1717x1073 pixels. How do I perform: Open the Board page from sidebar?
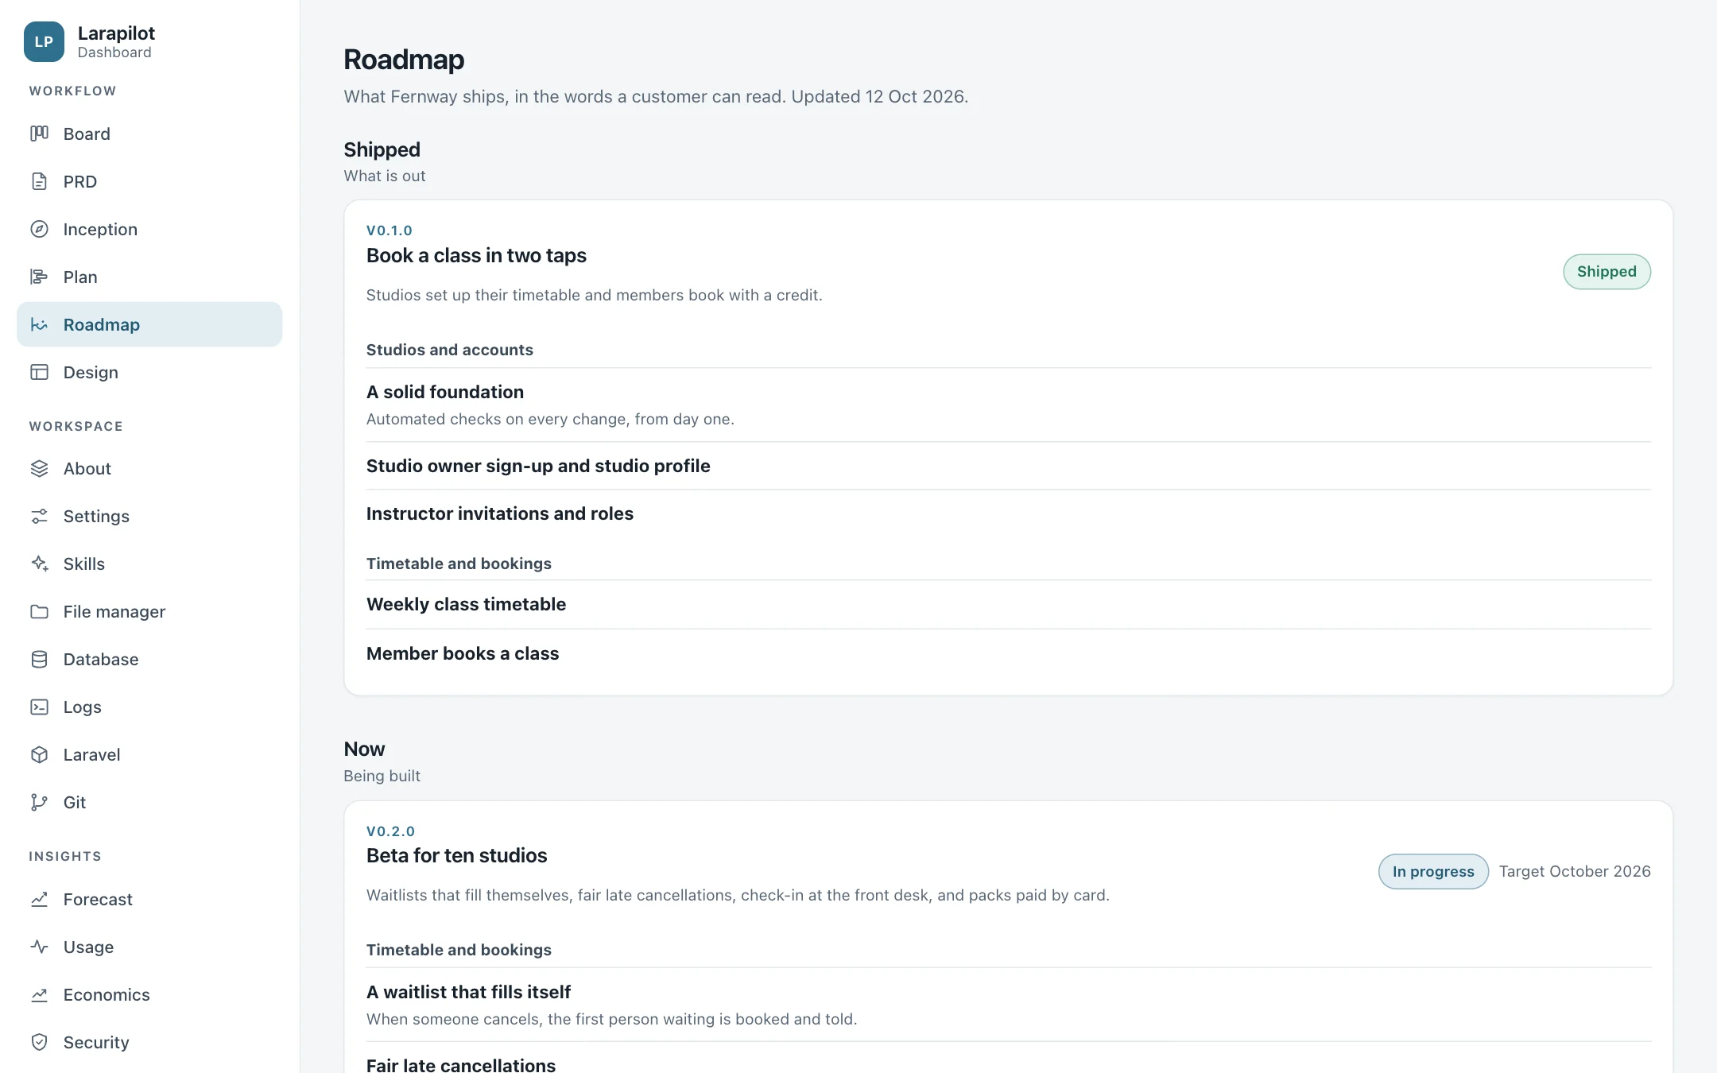click(149, 134)
